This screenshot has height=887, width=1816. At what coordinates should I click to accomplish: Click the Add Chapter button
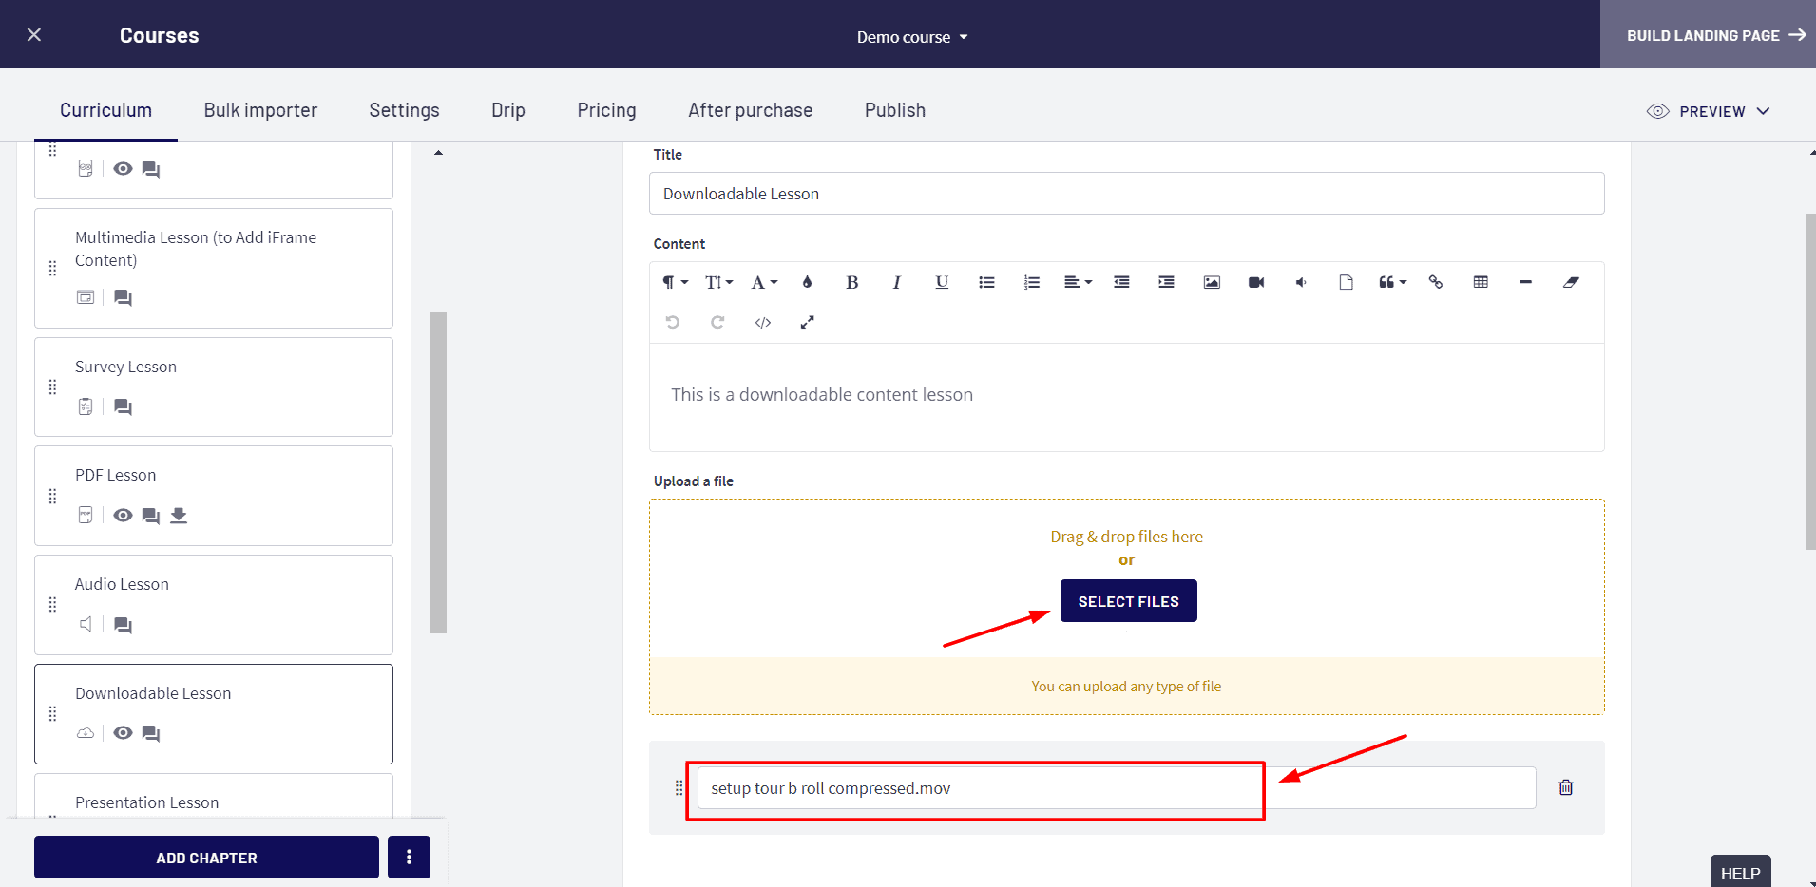pyautogui.click(x=206, y=858)
